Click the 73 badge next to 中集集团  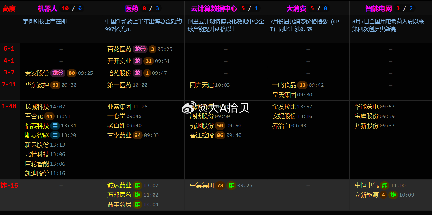[x=220, y=185]
